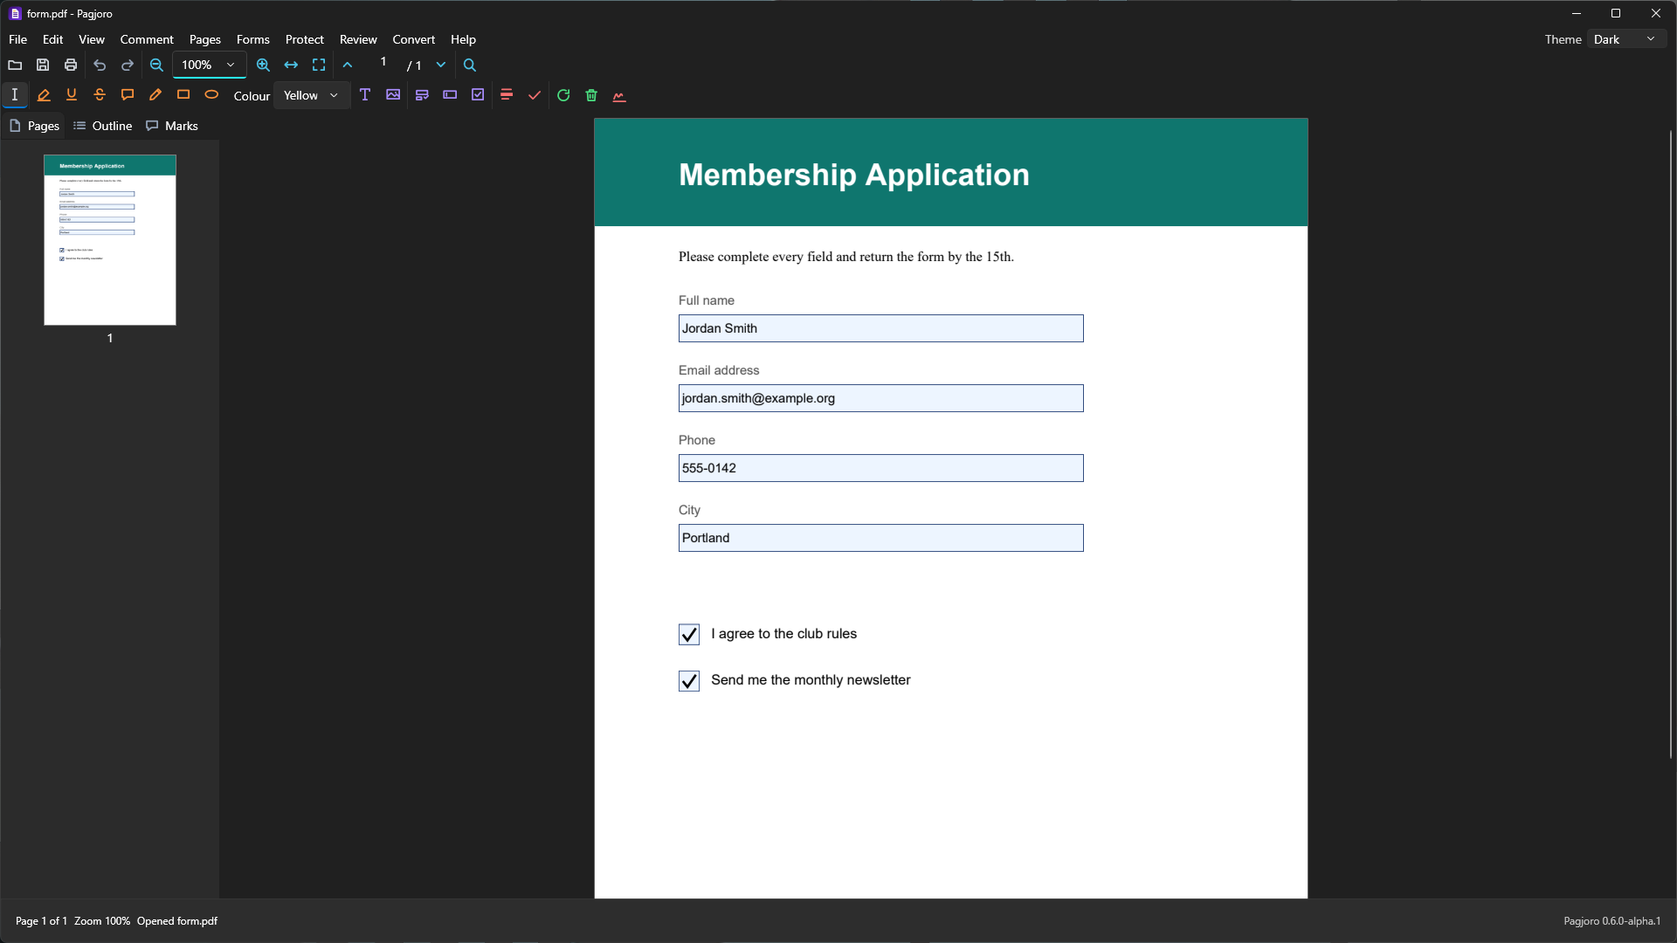Select the Highlight annotation tool
Screen dimensions: 1677x943
44,95
